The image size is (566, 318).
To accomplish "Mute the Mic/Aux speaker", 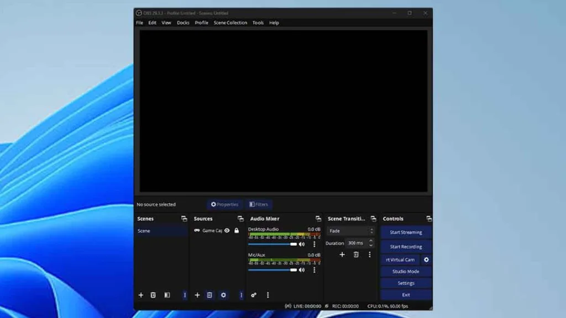I will coord(302,269).
